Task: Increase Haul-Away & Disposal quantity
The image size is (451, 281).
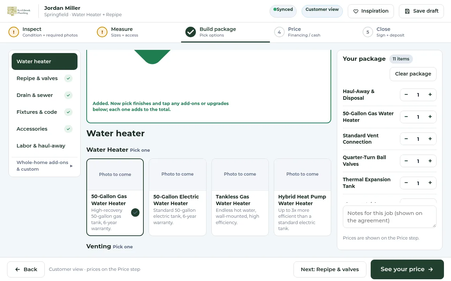Action: tap(430, 95)
